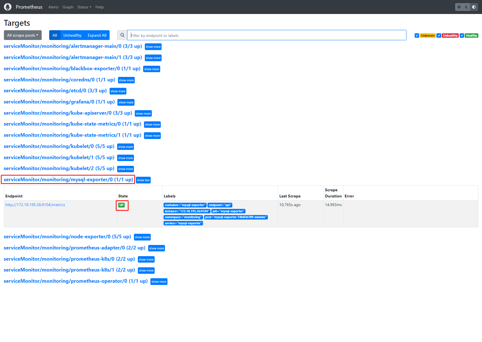Image resolution: width=482 pixels, height=342 pixels.
Task: Click the 14.993ms scrape duration value
Action: (x=333, y=205)
